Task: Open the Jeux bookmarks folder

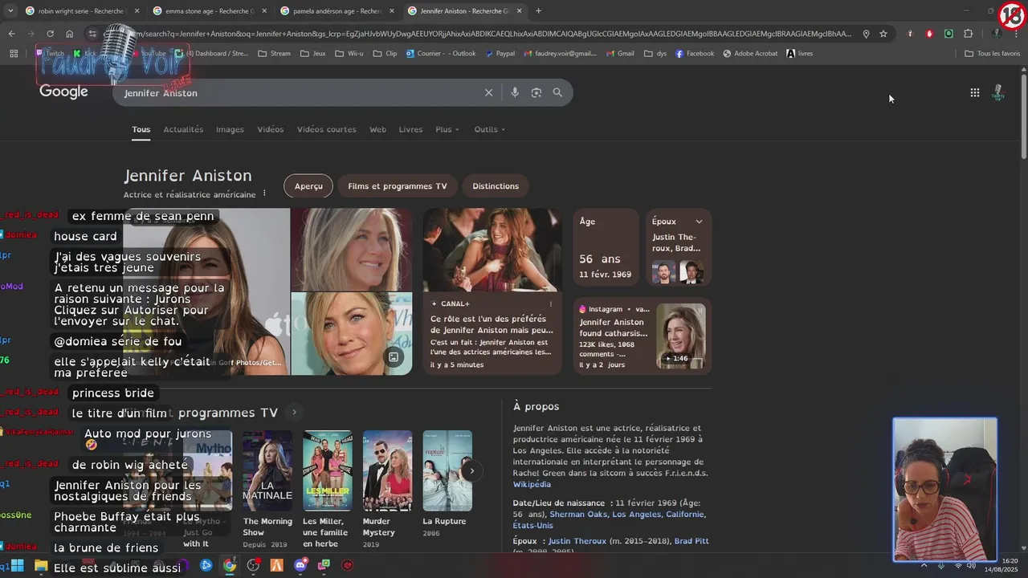Action: coord(313,54)
